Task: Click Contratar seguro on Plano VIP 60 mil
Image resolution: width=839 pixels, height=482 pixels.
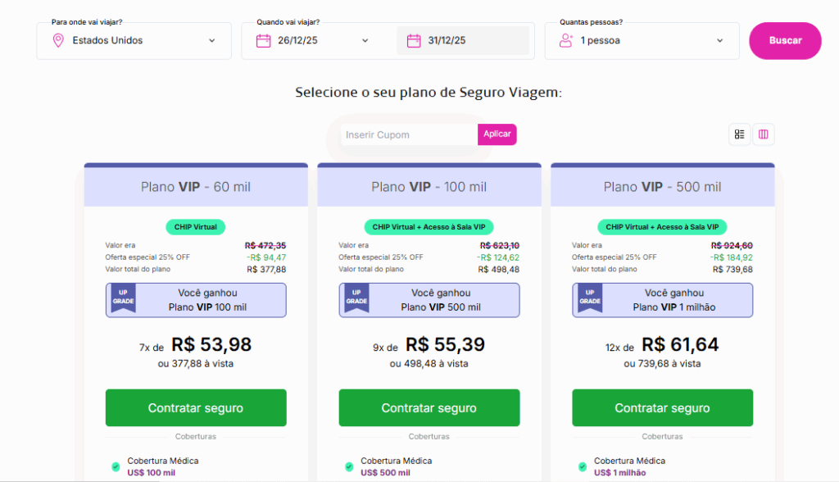Action: tap(195, 407)
